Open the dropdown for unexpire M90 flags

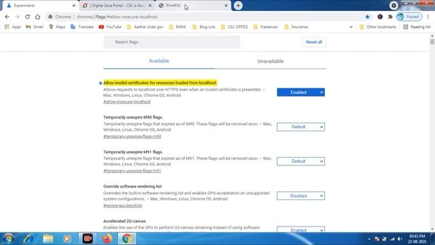pyautogui.click(x=300, y=127)
